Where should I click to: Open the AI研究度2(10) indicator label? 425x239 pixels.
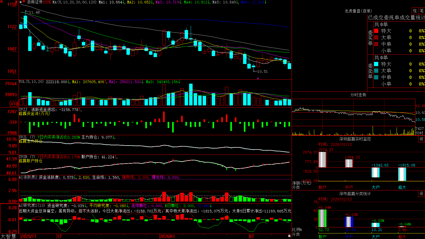(x=32, y=206)
